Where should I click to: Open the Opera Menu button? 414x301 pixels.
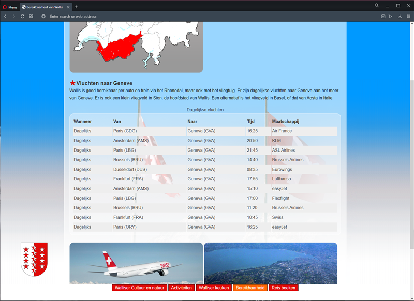9,7
